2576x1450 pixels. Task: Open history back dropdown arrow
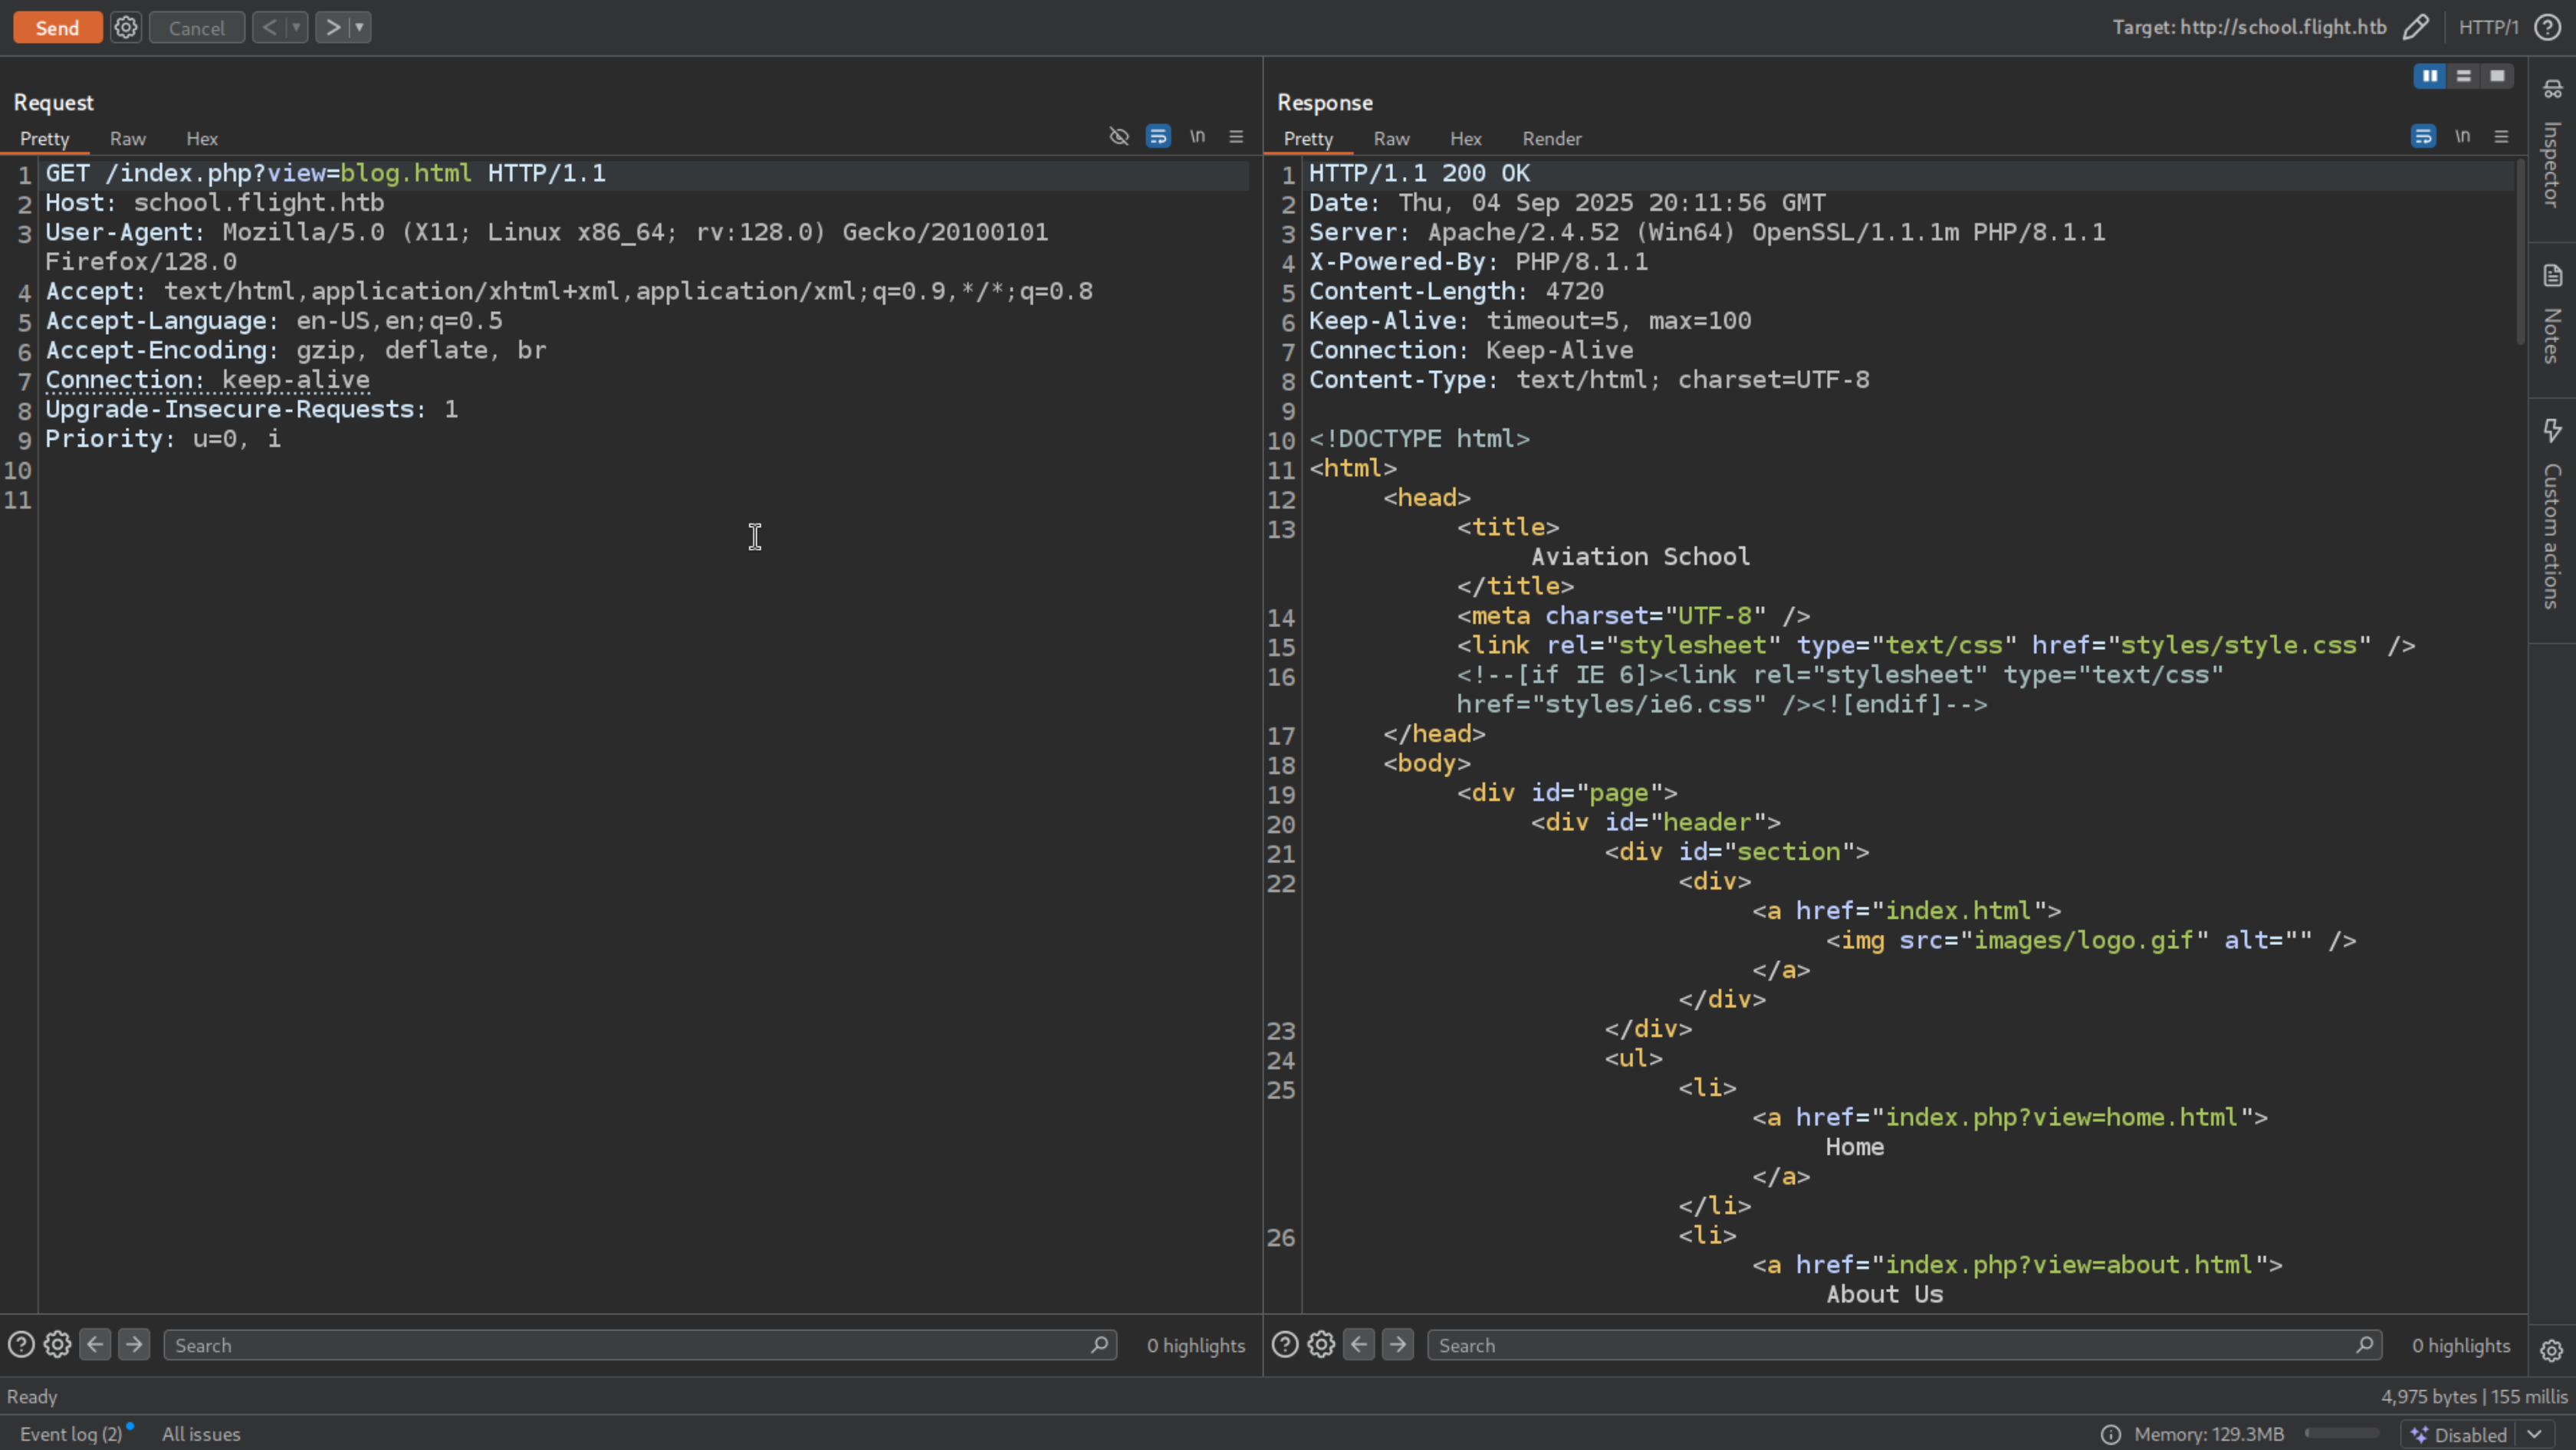[x=296, y=27]
